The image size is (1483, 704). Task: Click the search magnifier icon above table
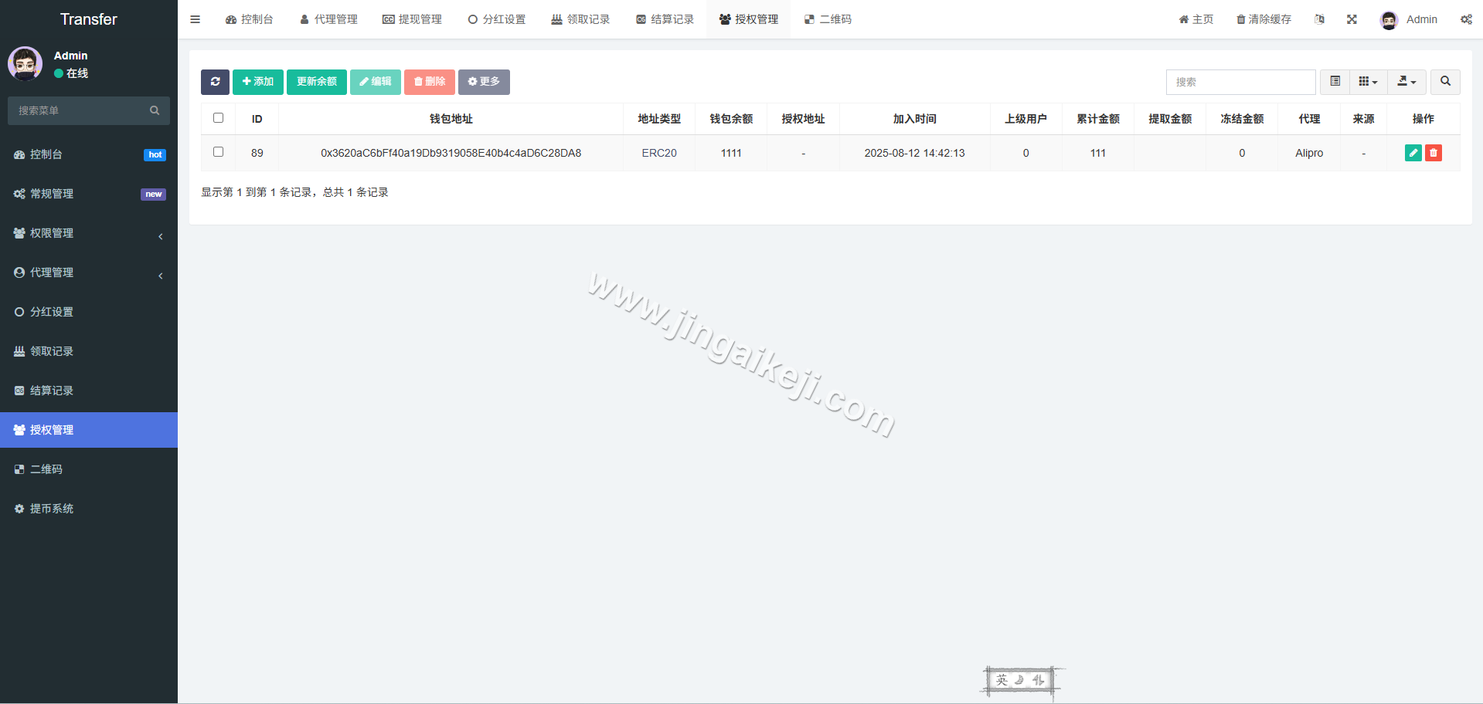(1444, 82)
